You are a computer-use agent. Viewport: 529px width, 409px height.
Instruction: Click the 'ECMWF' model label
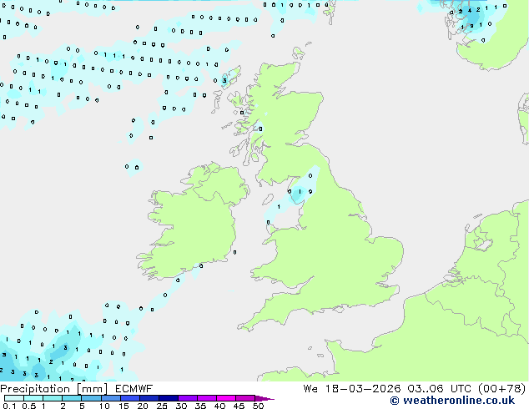(x=134, y=389)
